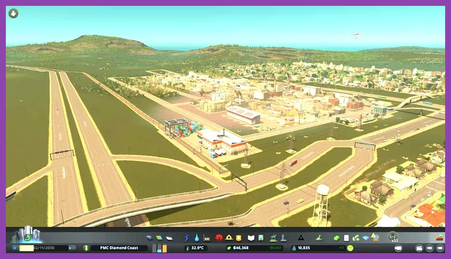Open the Police Department menu
Viewport: 451px width, 259px height.
(x=239, y=238)
